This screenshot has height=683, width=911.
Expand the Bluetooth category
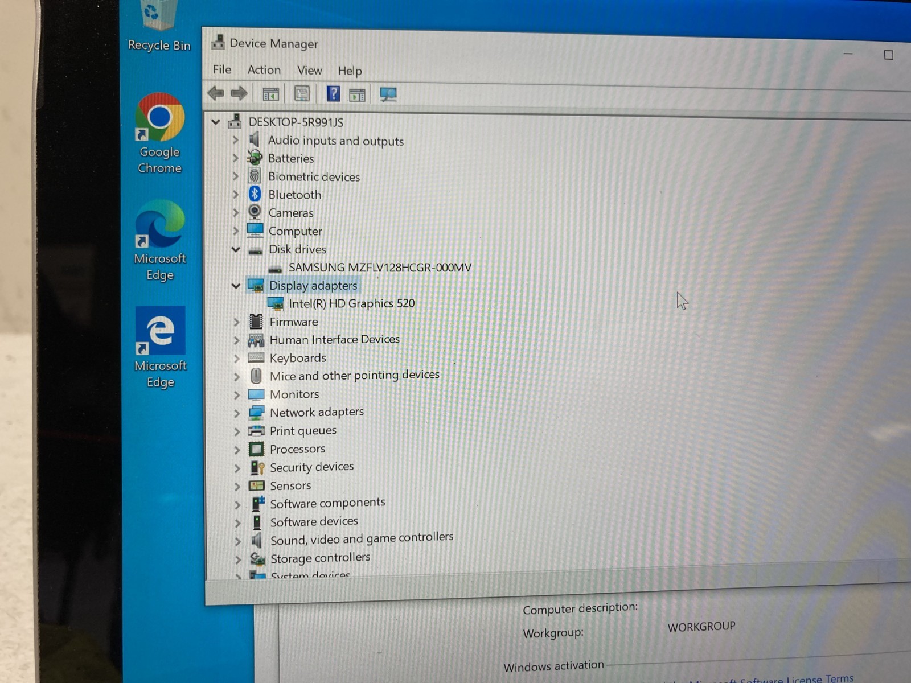(235, 194)
